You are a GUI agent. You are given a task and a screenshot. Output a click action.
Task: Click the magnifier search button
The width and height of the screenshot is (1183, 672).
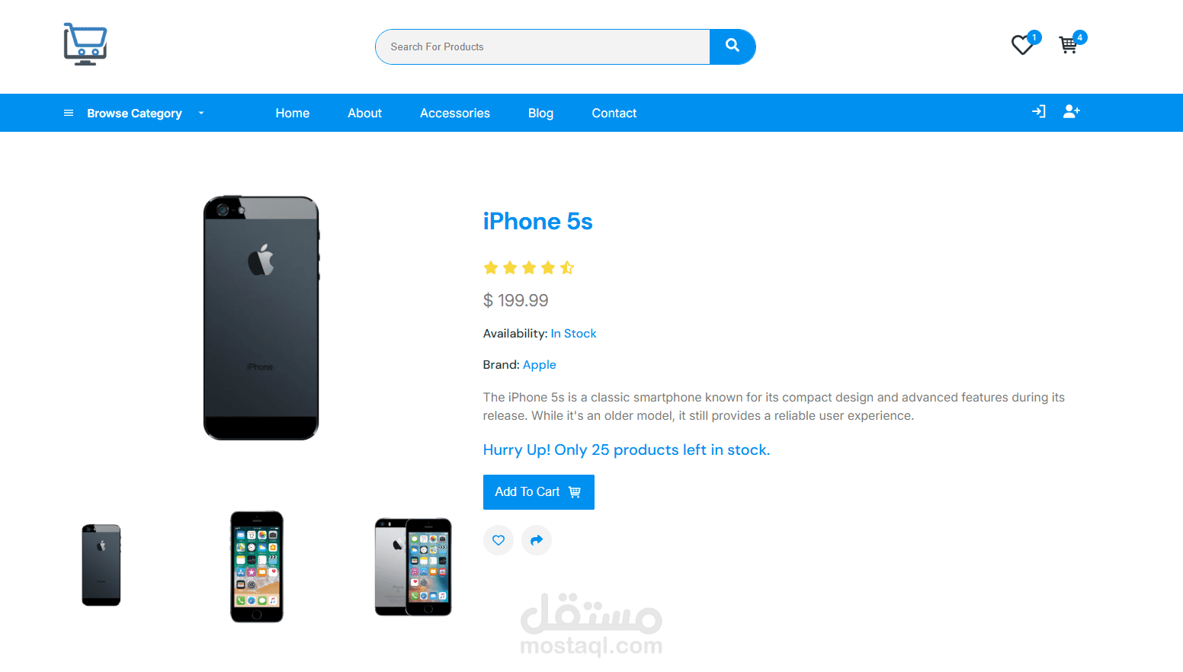[733, 46]
